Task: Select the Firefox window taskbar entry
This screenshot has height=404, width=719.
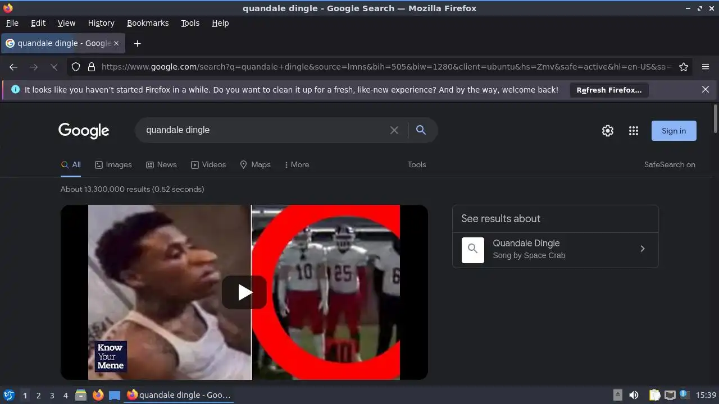Action: click(x=180, y=395)
